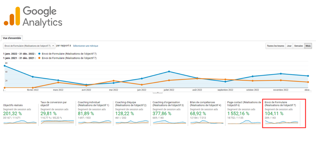
Task: Click the blue 2022 legend dot
Action: pyautogui.click(x=39, y=54)
